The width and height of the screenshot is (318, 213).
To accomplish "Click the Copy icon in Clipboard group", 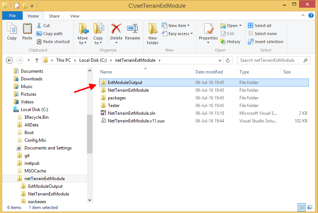I will tap(12, 31).
